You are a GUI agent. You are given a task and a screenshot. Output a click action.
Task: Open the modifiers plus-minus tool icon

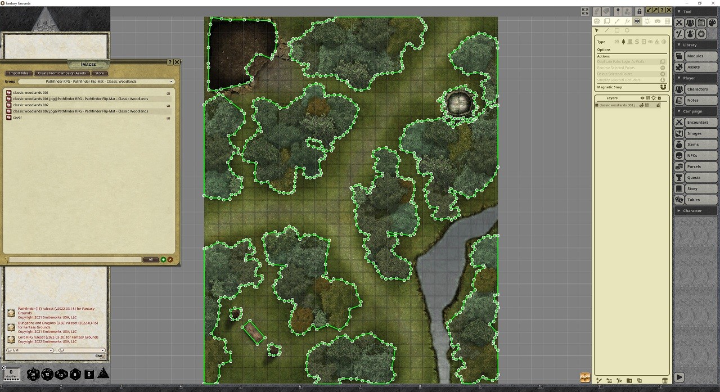point(679,34)
